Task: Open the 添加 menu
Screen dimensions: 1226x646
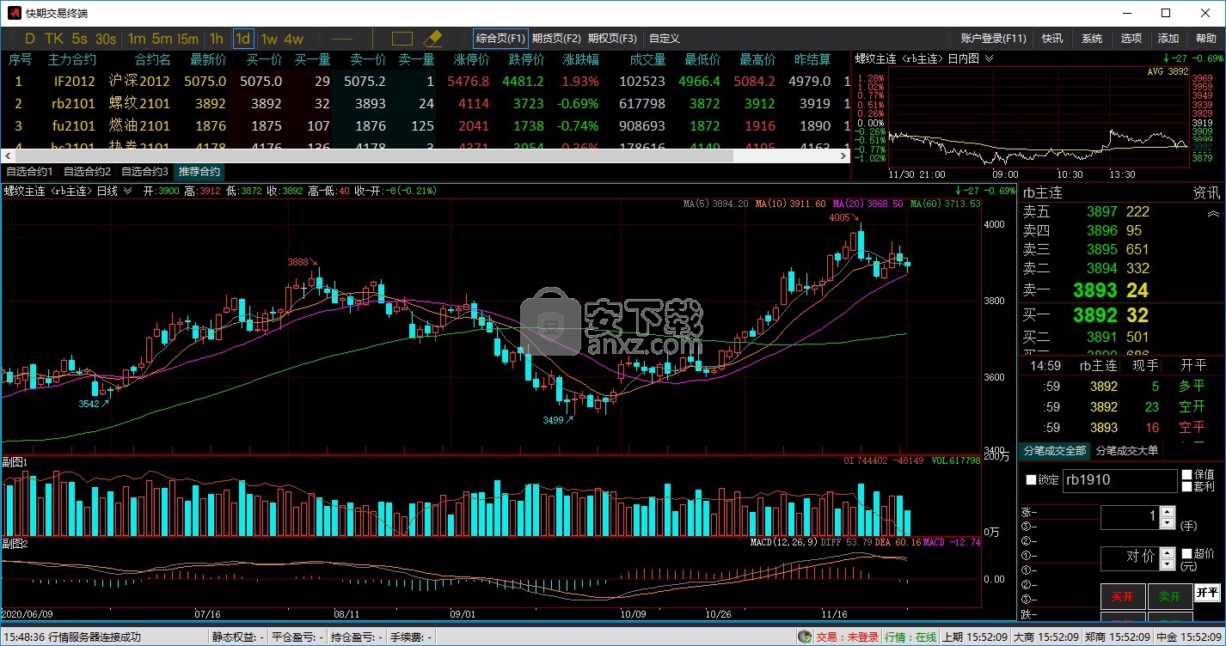Action: point(1168,39)
